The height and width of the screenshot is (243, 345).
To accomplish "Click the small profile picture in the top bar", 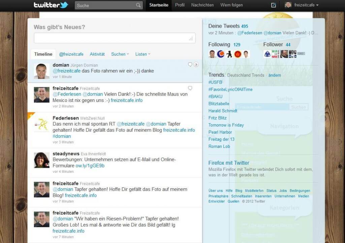I will point(288,5).
